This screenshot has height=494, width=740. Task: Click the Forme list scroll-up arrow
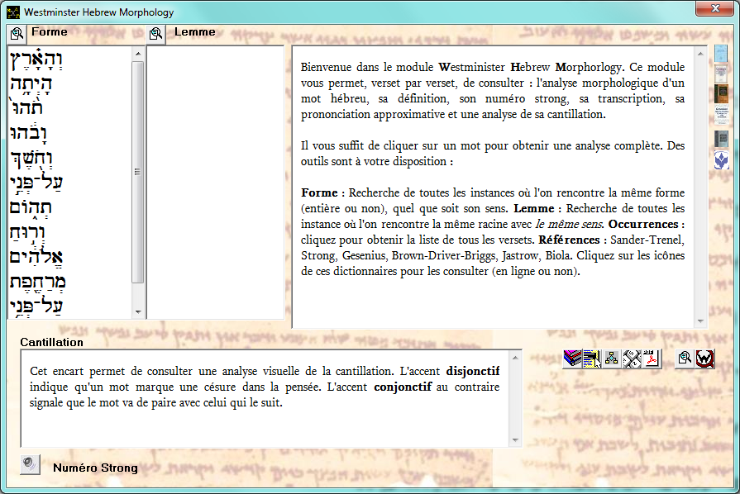[138, 54]
